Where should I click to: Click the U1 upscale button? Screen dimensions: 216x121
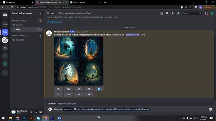(x=58, y=89)
